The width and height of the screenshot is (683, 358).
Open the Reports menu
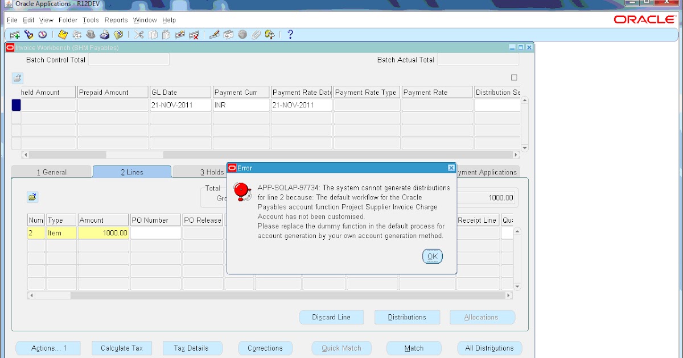click(x=116, y=20)
